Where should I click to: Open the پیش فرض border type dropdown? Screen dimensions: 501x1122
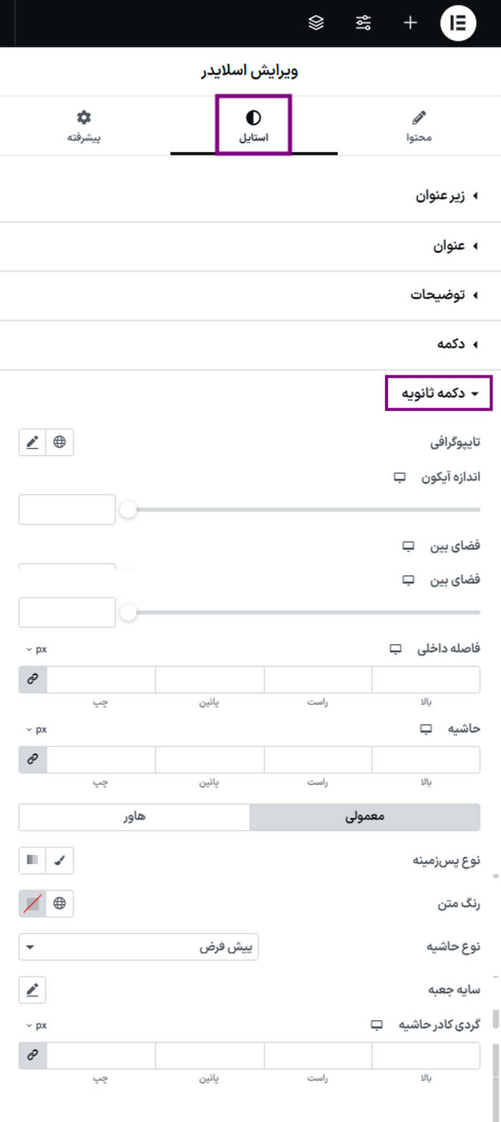tap(140, 946)
